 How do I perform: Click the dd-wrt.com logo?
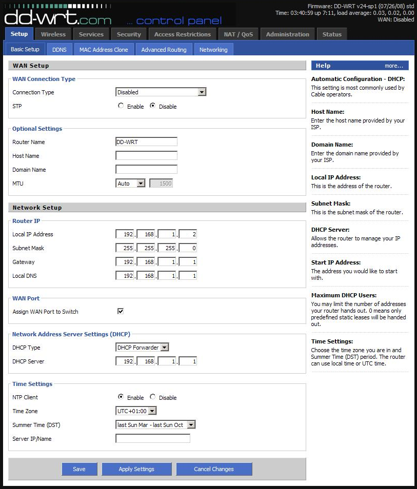58,16
